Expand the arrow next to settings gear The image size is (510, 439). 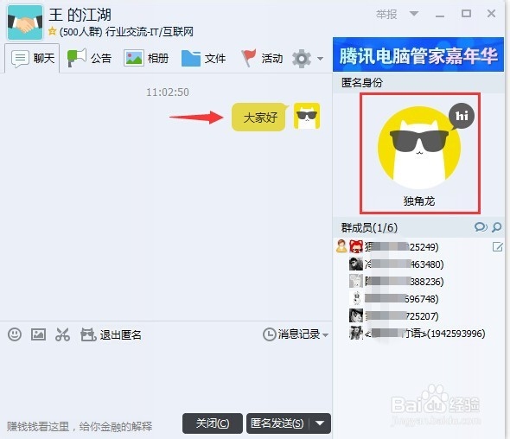pos(320,59)
